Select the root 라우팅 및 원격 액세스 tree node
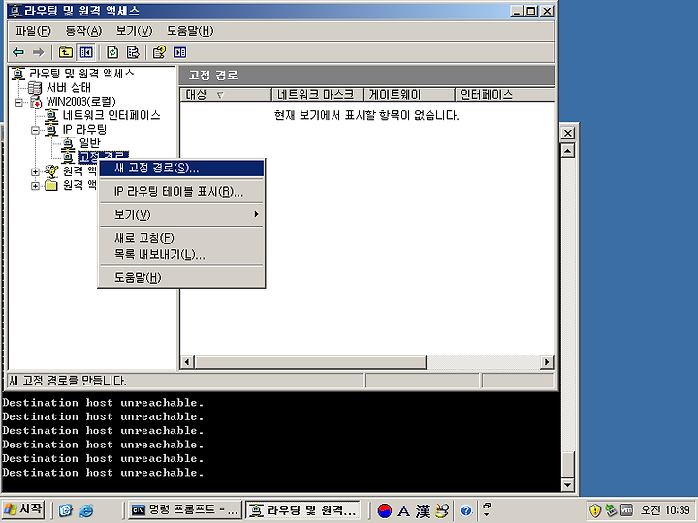Image resolution: width=698 pixels, height=523 pixels. tap(81, 74)
